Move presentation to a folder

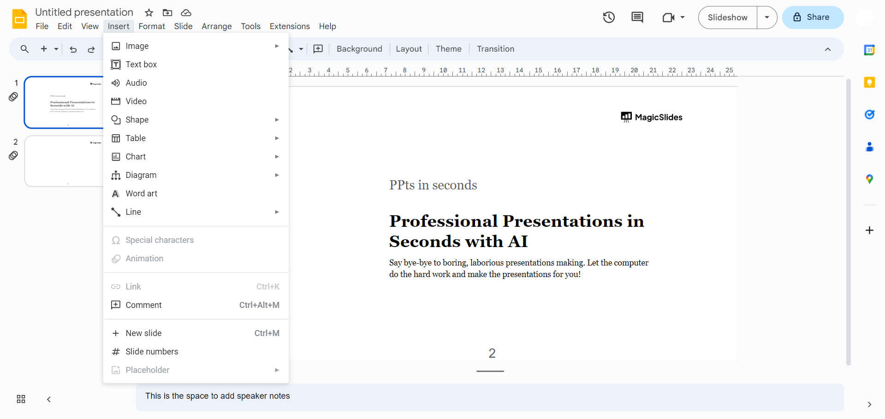[x=167, y=12]
